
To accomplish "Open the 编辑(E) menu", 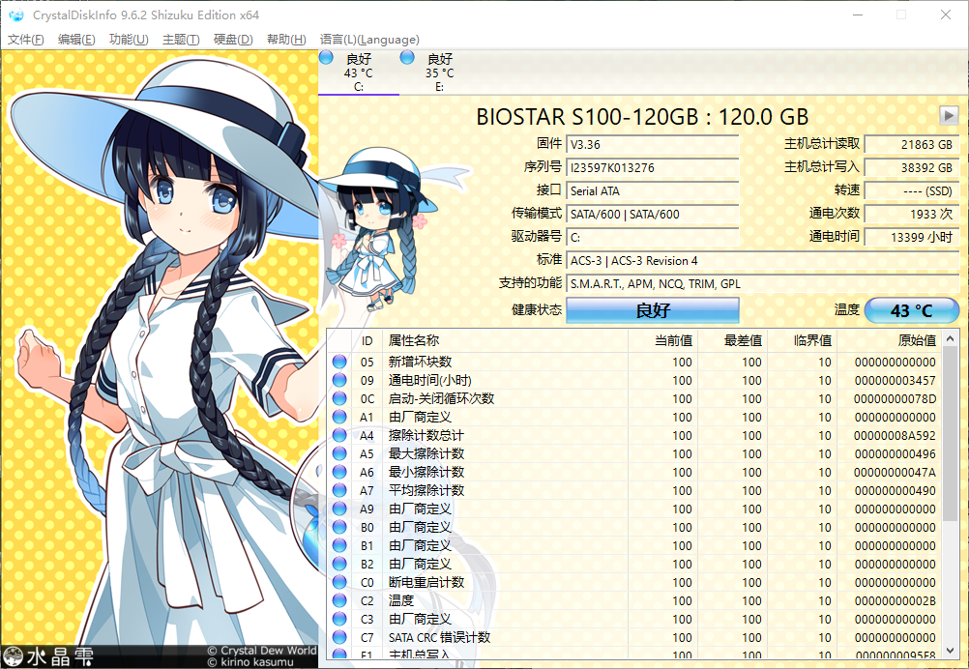I will [x=76, y=40].
